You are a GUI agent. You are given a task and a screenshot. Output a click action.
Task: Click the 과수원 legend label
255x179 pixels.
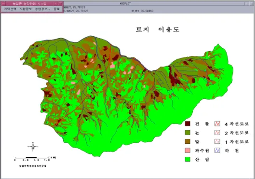(202, 151)
